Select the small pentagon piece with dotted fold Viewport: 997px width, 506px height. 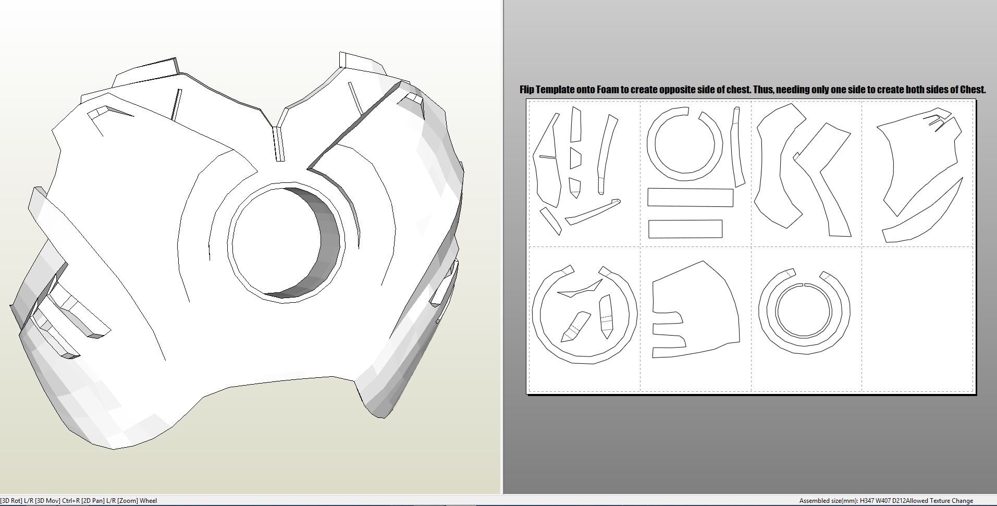(575, 188)
